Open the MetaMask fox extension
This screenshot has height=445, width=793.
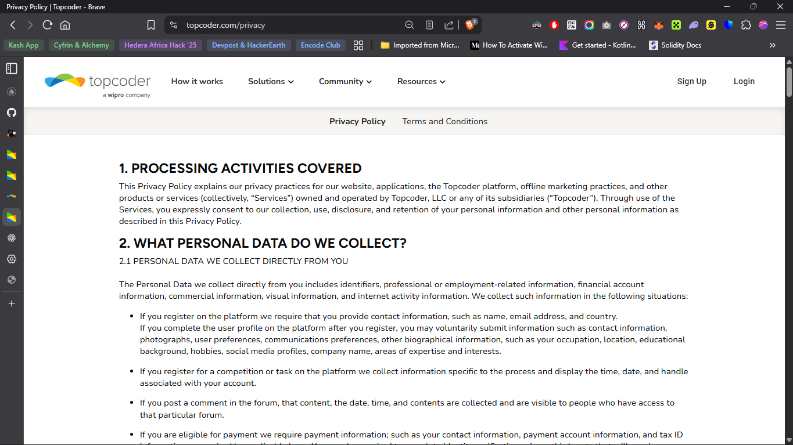pyautogui.click(x=659, y=25)
